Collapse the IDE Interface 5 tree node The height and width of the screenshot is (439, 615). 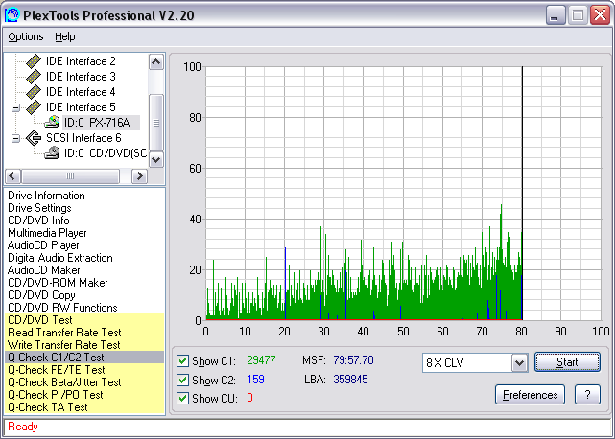[x=15, y=107]
